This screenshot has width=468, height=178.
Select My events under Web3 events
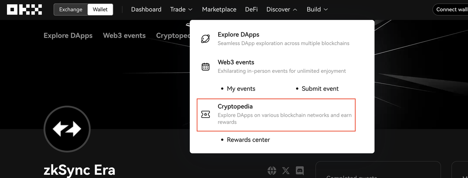241,88
